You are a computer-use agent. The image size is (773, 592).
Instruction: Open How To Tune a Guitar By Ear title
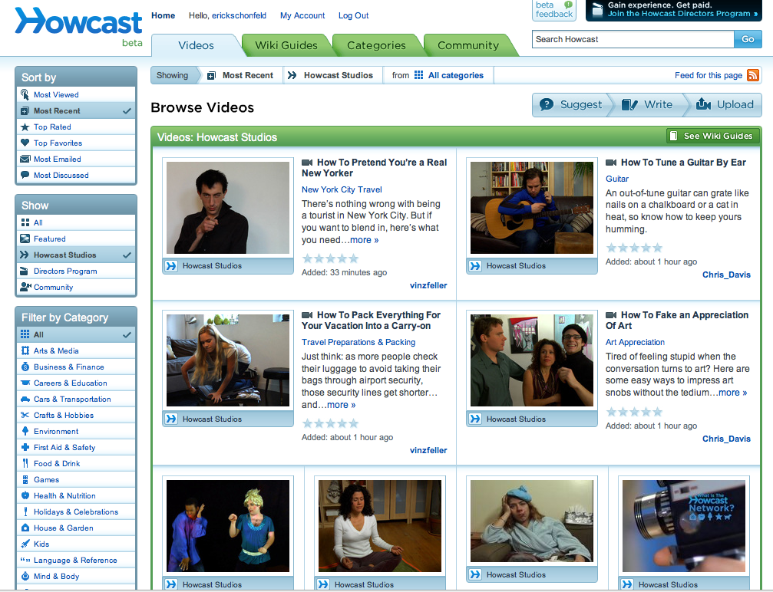(x=682, y=163)
